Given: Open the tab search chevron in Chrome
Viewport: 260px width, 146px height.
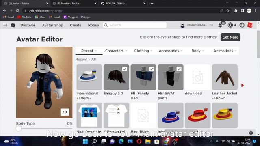Looking at the screenshot, I should click(227, 3).
